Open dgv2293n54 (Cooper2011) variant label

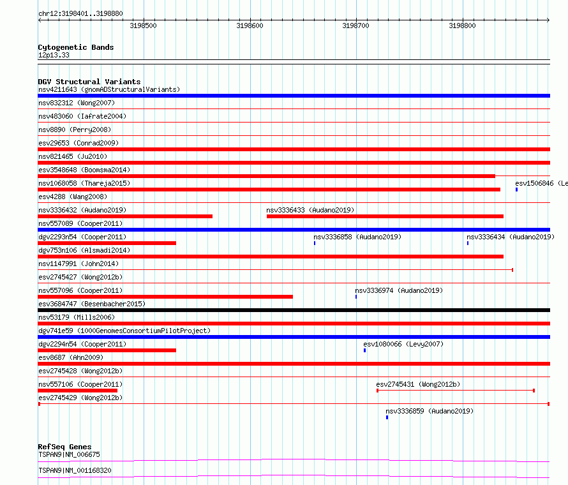82,237
